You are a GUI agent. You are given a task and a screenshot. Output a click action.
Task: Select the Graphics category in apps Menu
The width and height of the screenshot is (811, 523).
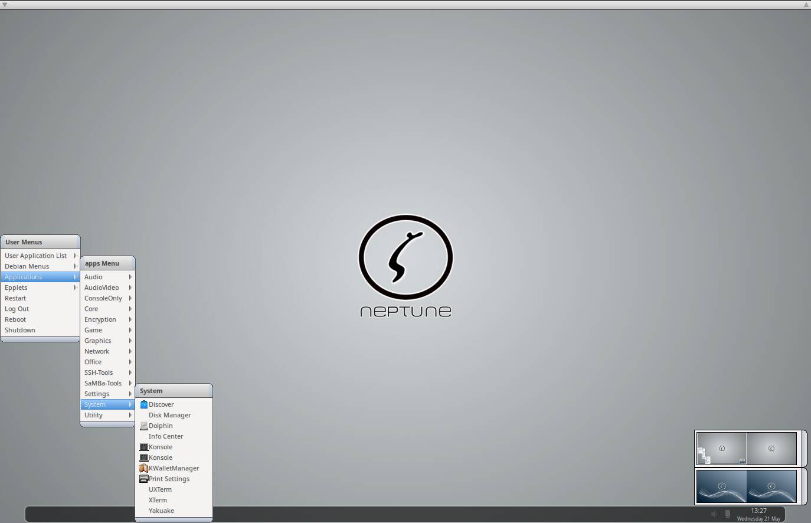pyautogui.click(x=98, y=341)
